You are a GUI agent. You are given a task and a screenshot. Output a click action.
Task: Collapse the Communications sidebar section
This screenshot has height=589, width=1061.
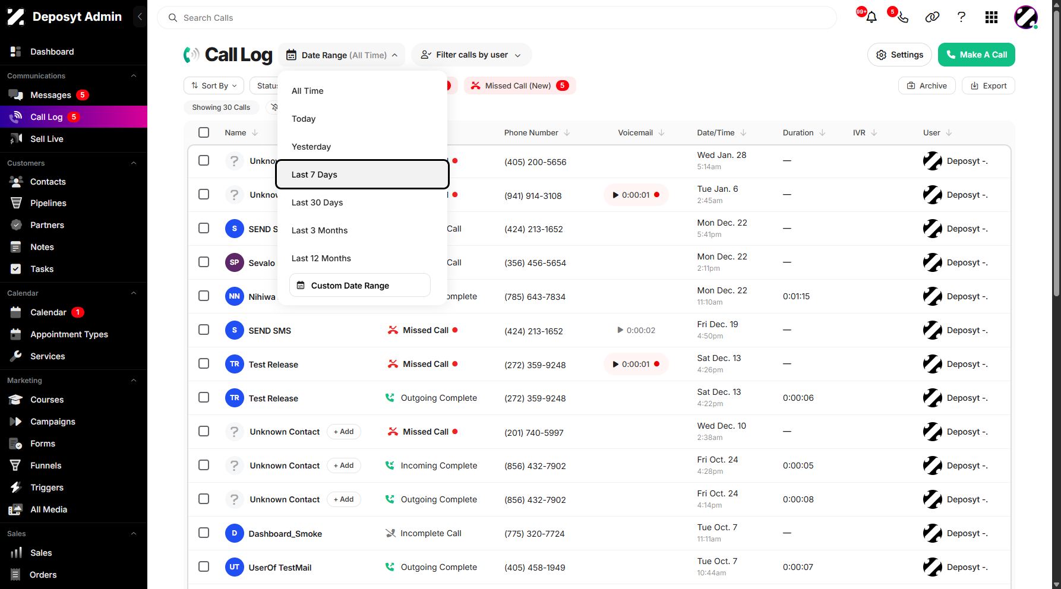pos(134,75)
